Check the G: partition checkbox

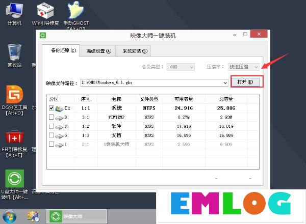[x=52, y=135]
